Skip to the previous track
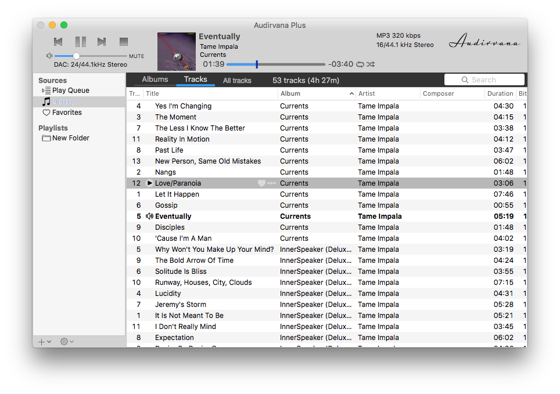This screenshot has width=560, height=394. pos(58,42)
